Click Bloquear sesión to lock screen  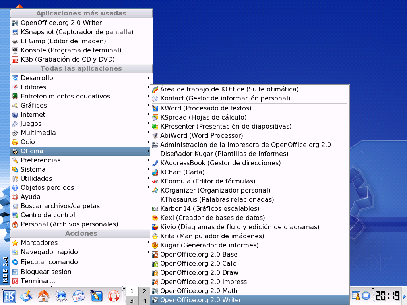click(x=46, y=272)
